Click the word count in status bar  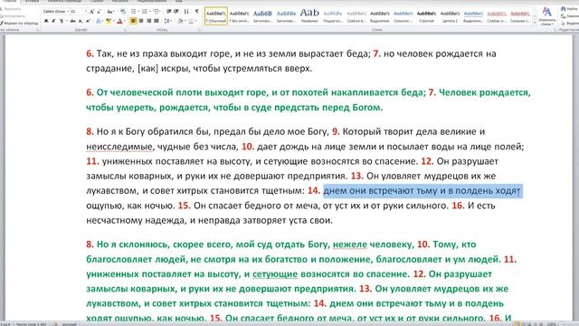coord(31,324)
